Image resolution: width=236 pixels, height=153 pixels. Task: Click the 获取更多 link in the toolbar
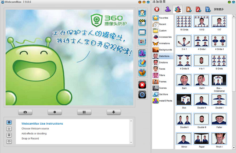[x=219, y=9]
